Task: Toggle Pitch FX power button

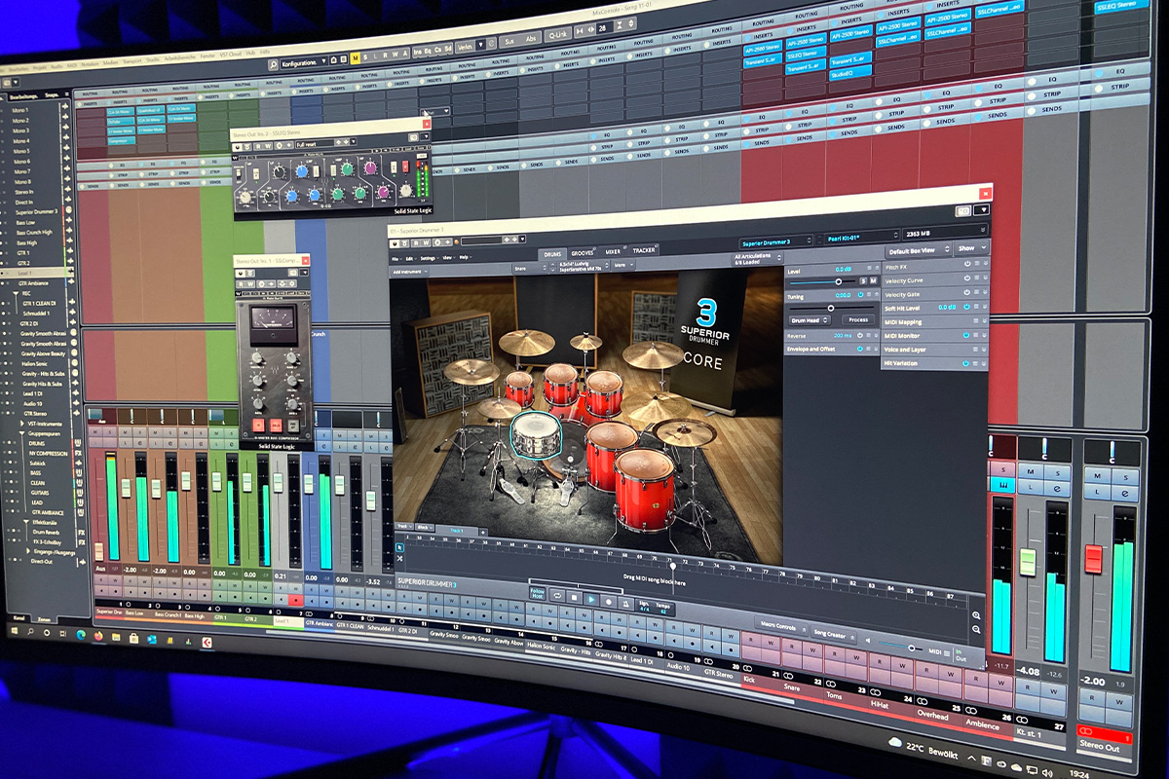Action: coord(967,263)
